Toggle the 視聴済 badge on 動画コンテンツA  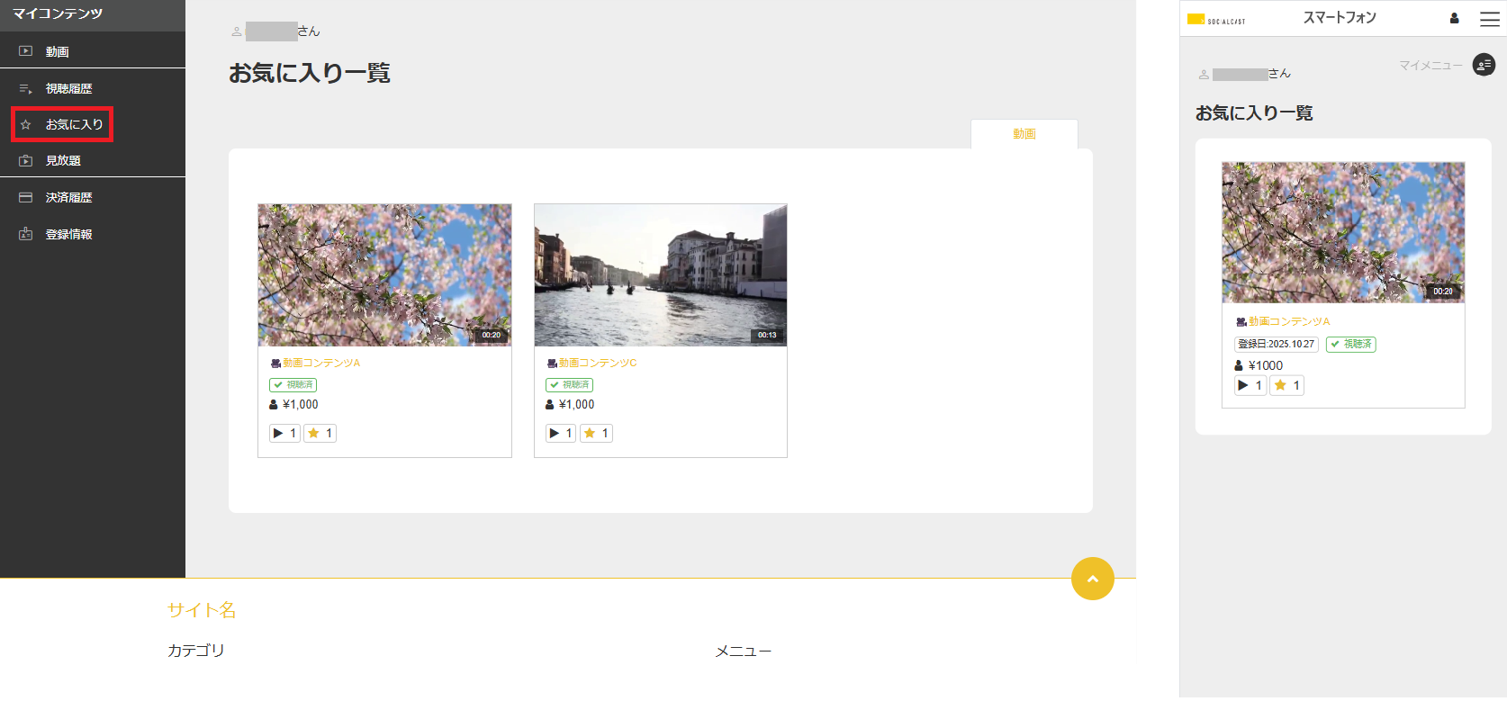pos(293,384)
